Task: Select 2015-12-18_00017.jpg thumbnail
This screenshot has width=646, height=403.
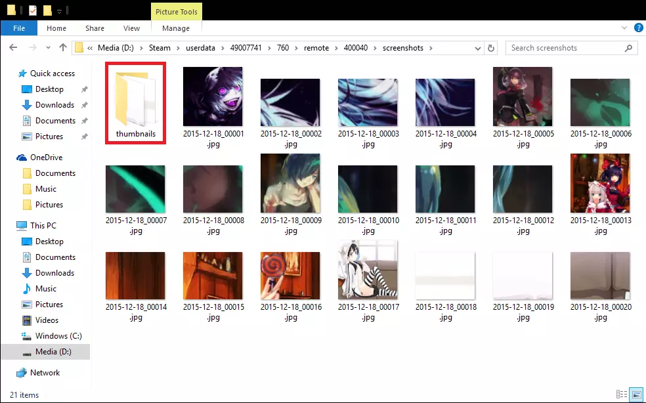Action: point(368,270)
